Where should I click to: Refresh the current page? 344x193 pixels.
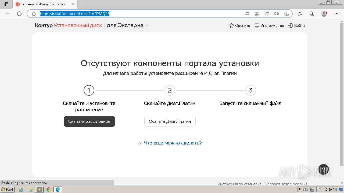pos(19,14)
